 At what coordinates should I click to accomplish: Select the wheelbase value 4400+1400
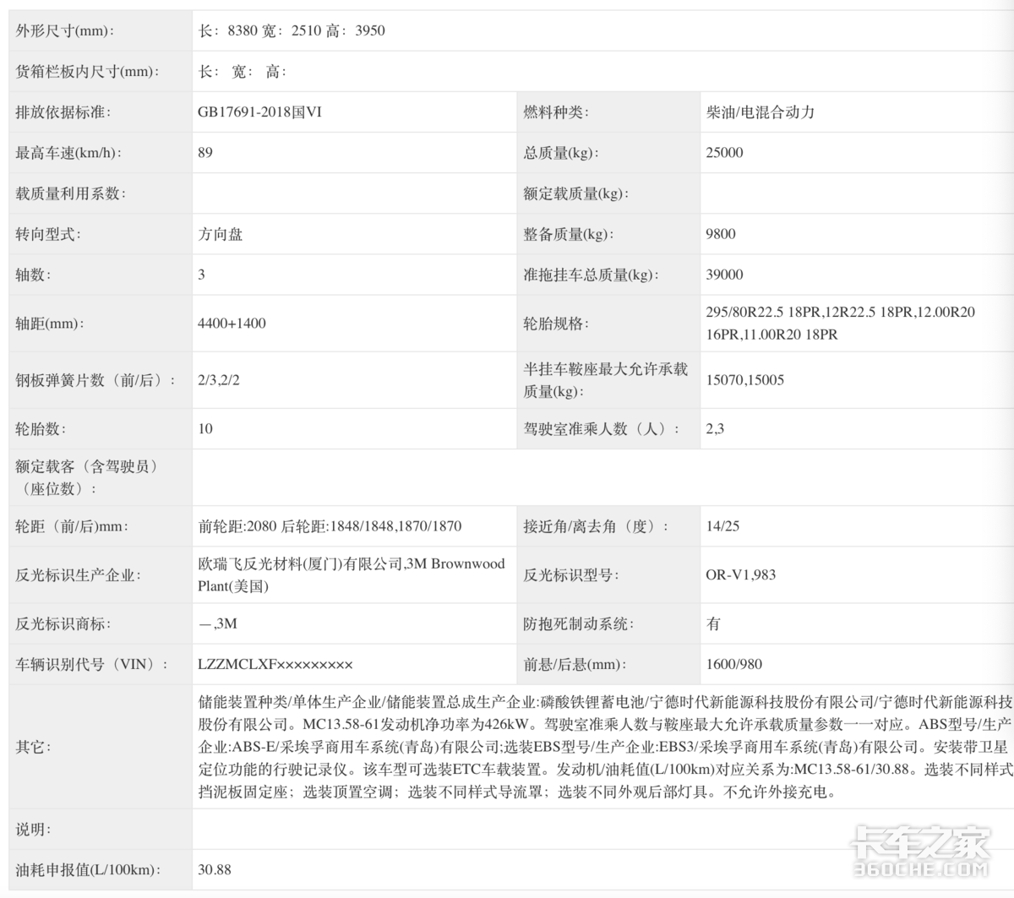click(232, 324)
